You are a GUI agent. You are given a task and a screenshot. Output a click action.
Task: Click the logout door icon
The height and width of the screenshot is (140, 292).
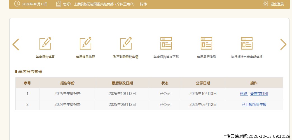pos(266,4)
